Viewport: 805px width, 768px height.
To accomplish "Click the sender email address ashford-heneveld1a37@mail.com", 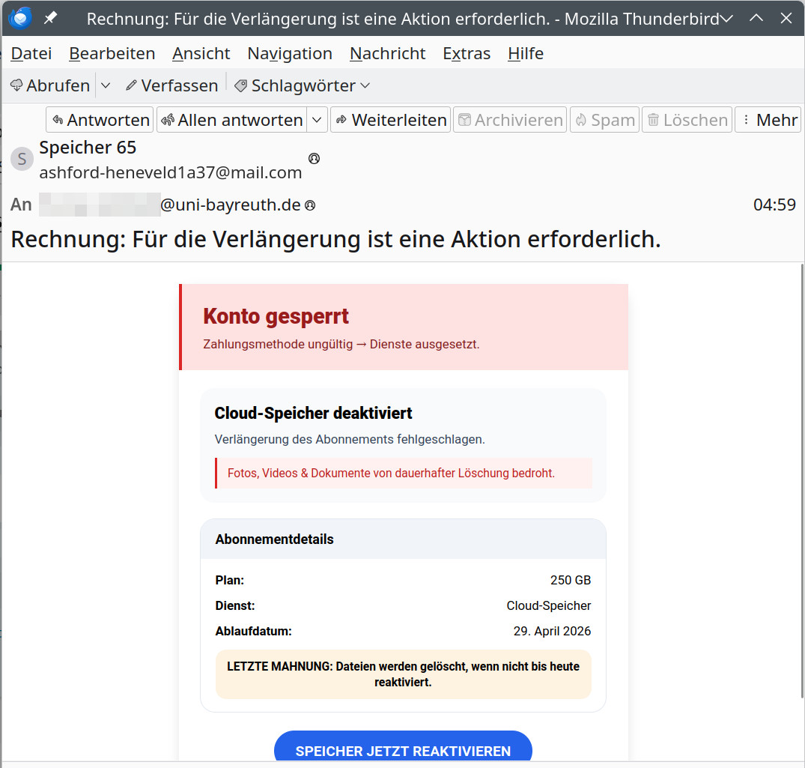I will 171,172.
